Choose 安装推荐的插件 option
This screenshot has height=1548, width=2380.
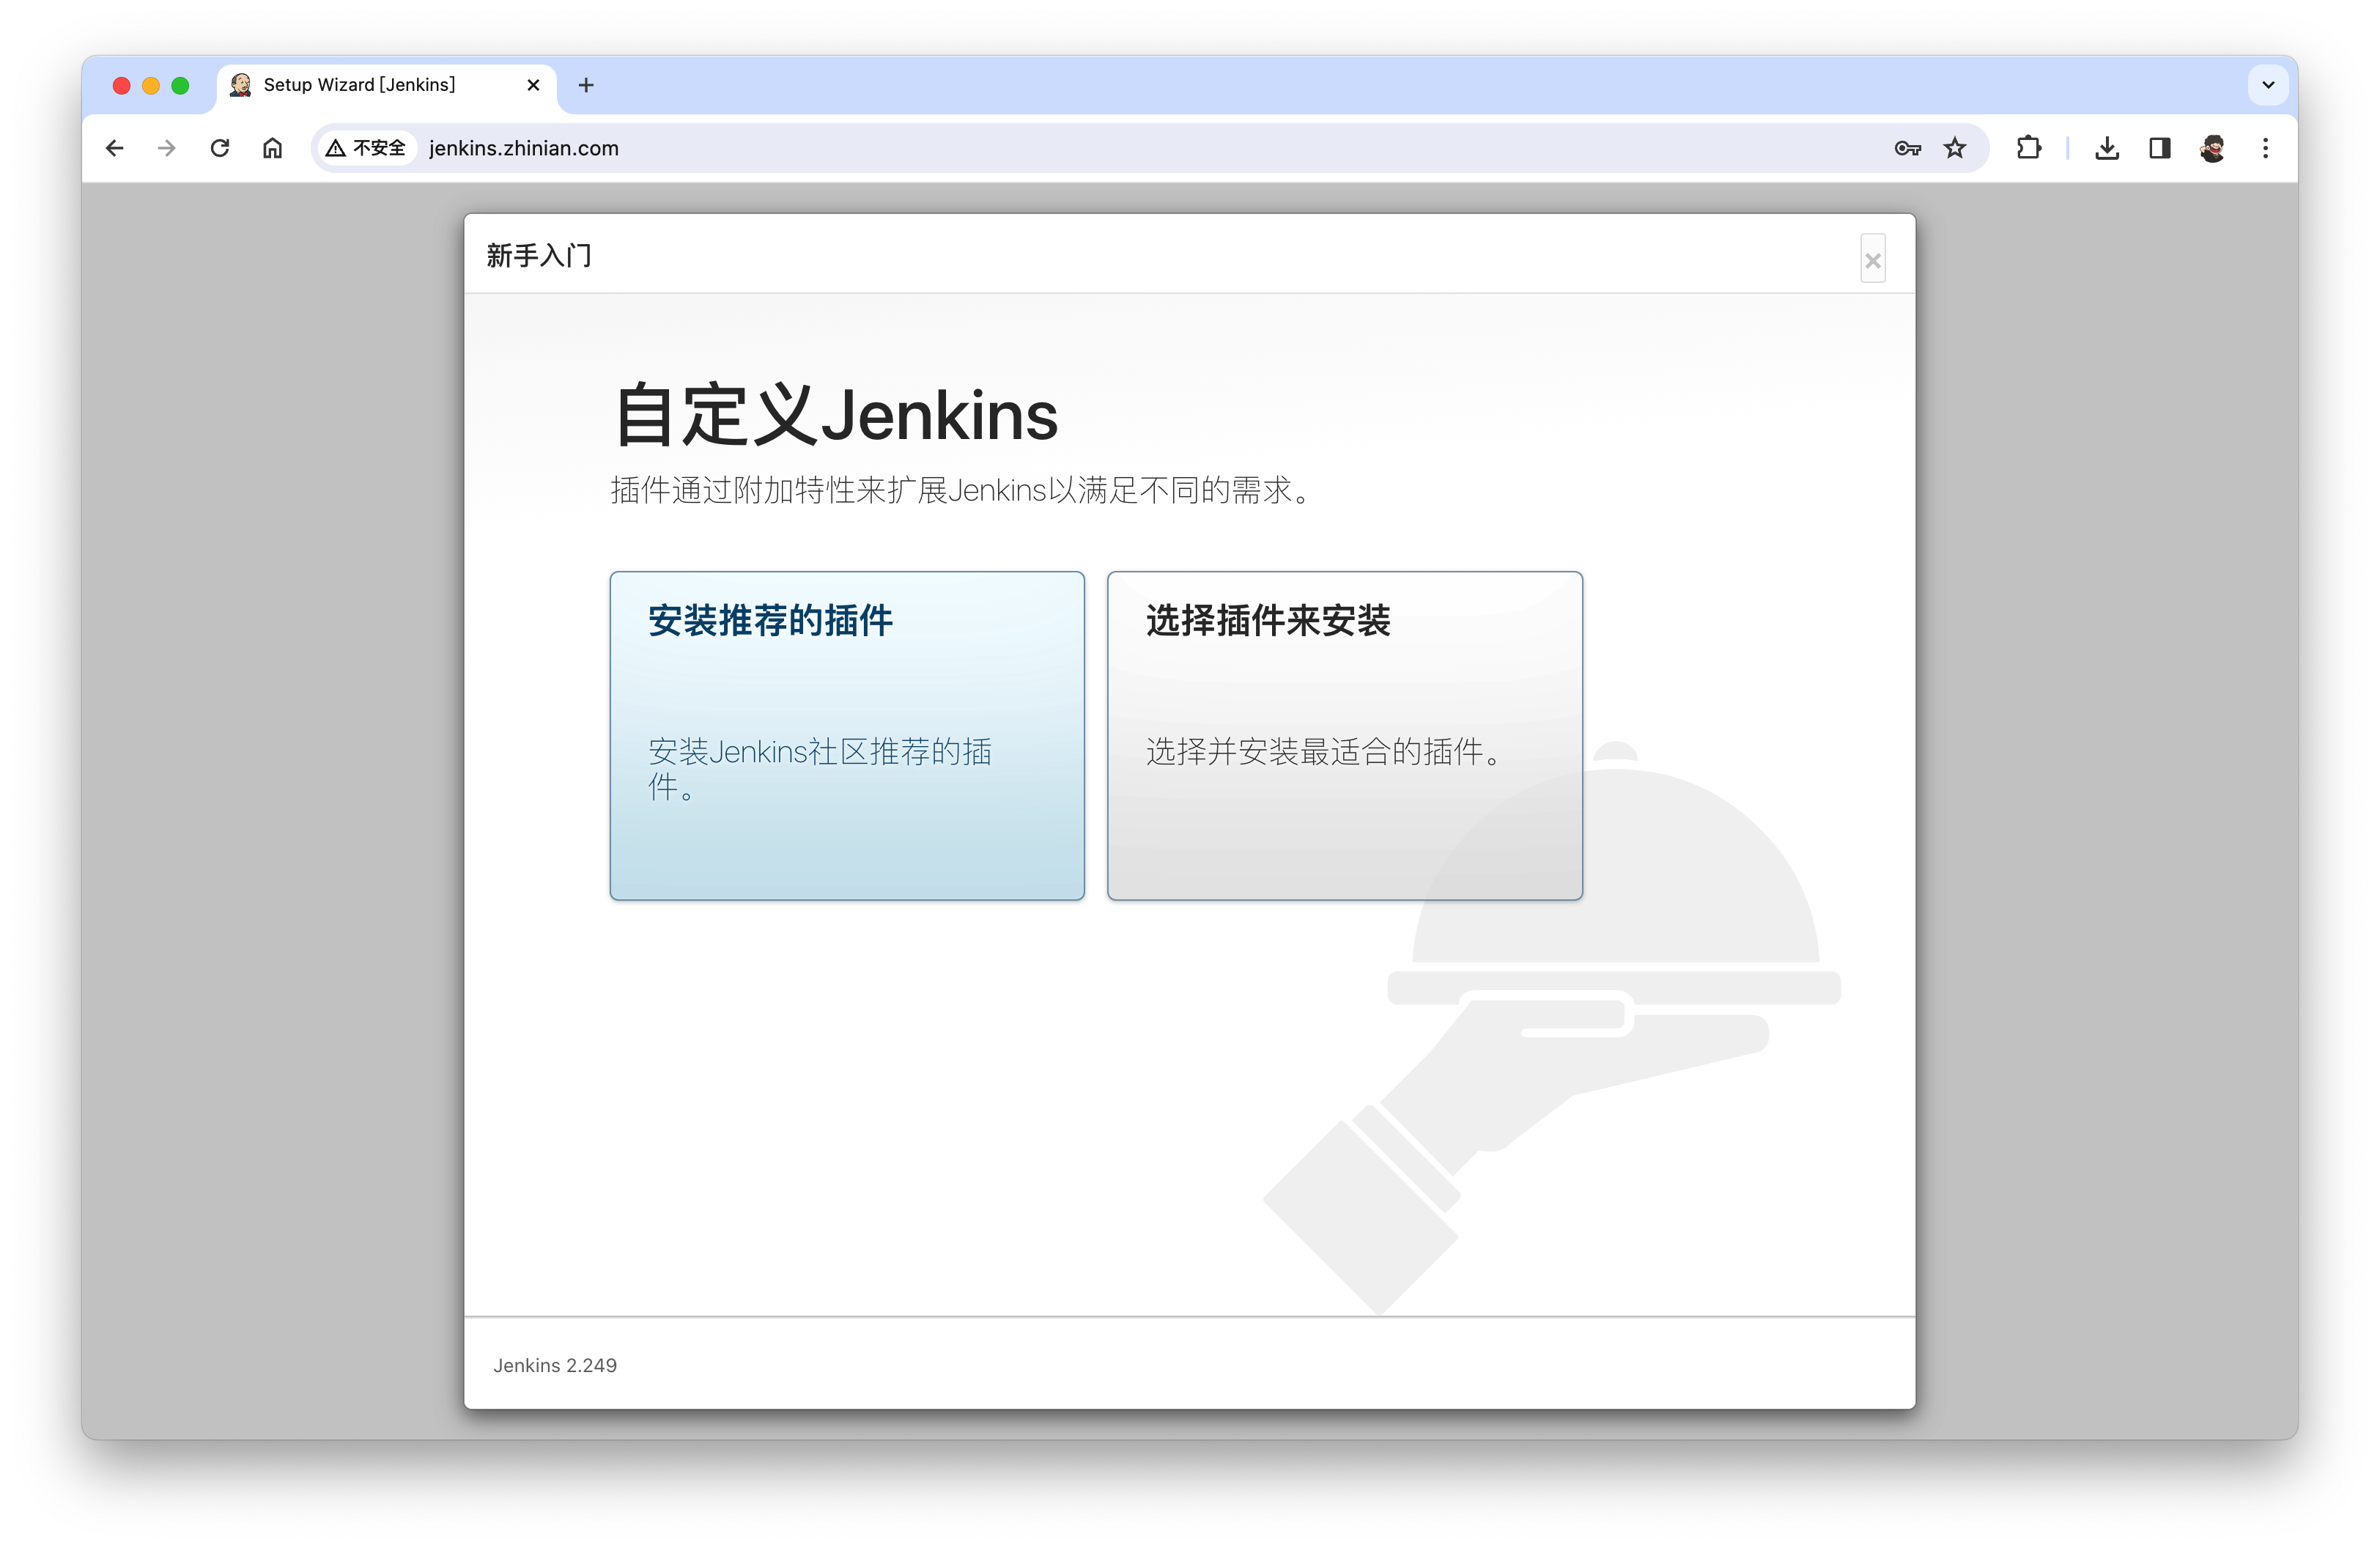coord(847,736)
